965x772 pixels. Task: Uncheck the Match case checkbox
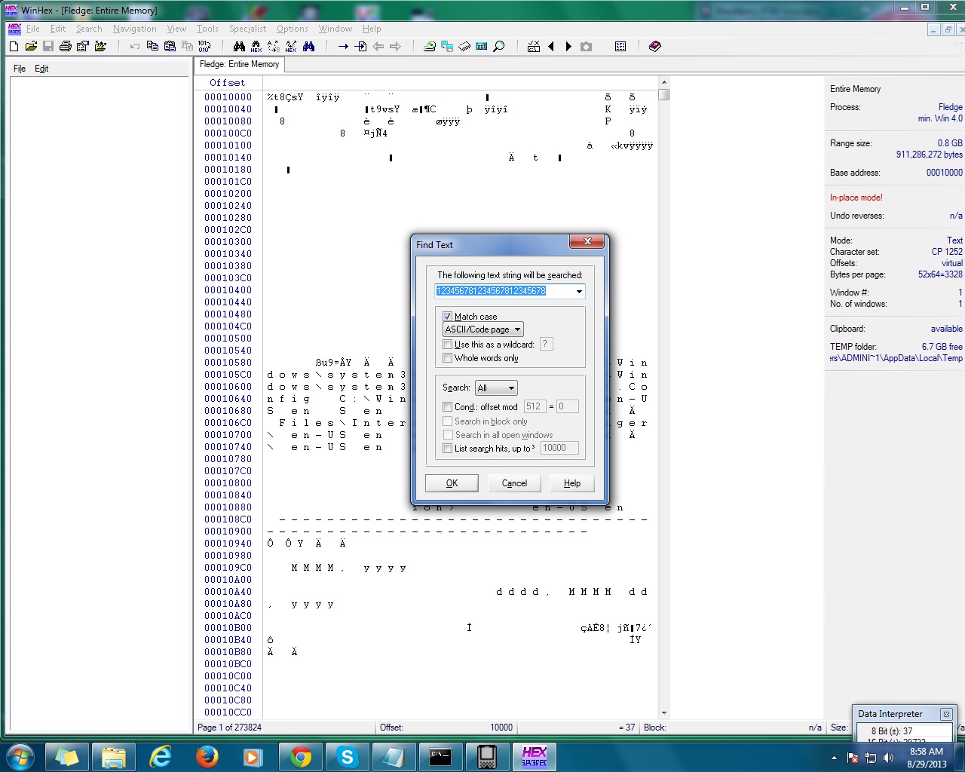coord(448,316)
